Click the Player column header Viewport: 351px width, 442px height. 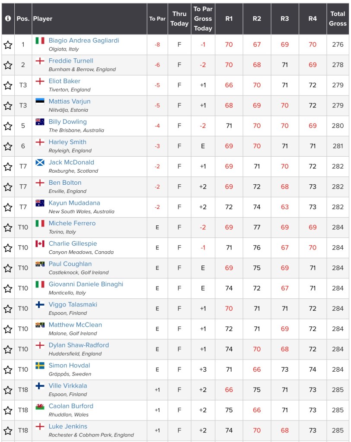point(42,19)
